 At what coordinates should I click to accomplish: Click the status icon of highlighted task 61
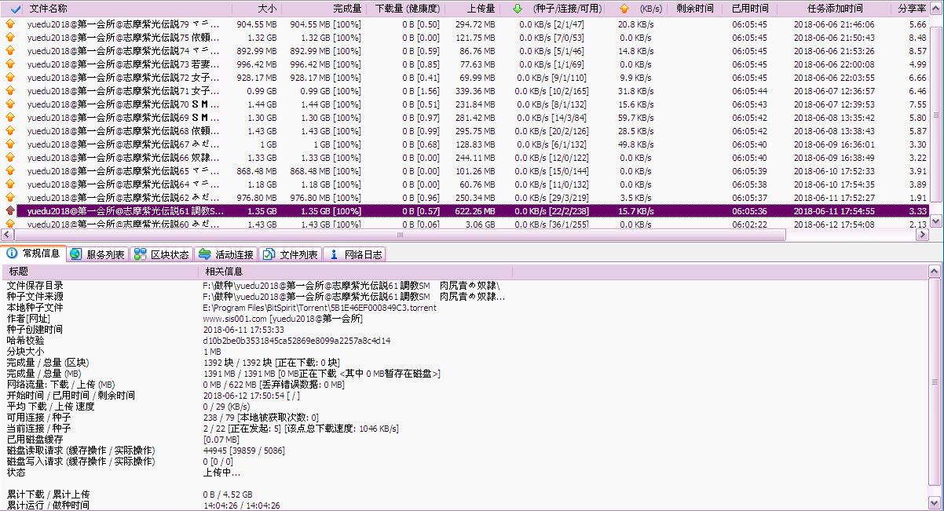pos(10,211)
